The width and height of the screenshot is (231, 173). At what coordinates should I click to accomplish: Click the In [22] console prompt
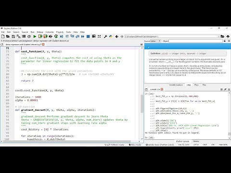(x=150, y=137)
